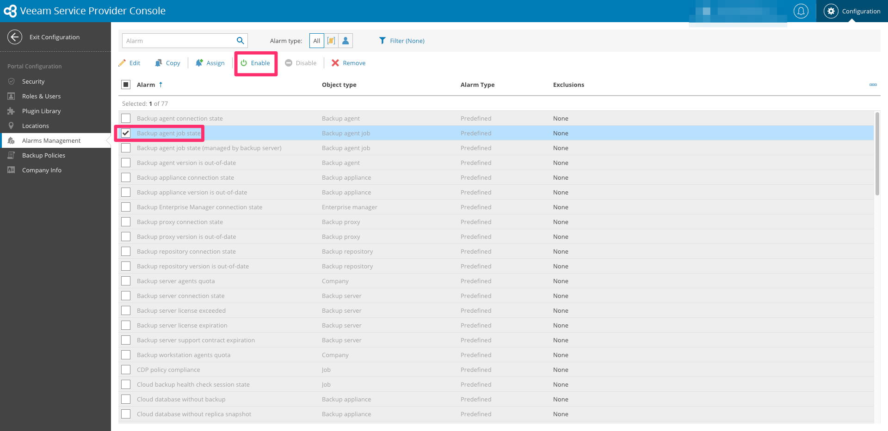Click the notification bell icon
888x431 pixels.
(801, 11)
